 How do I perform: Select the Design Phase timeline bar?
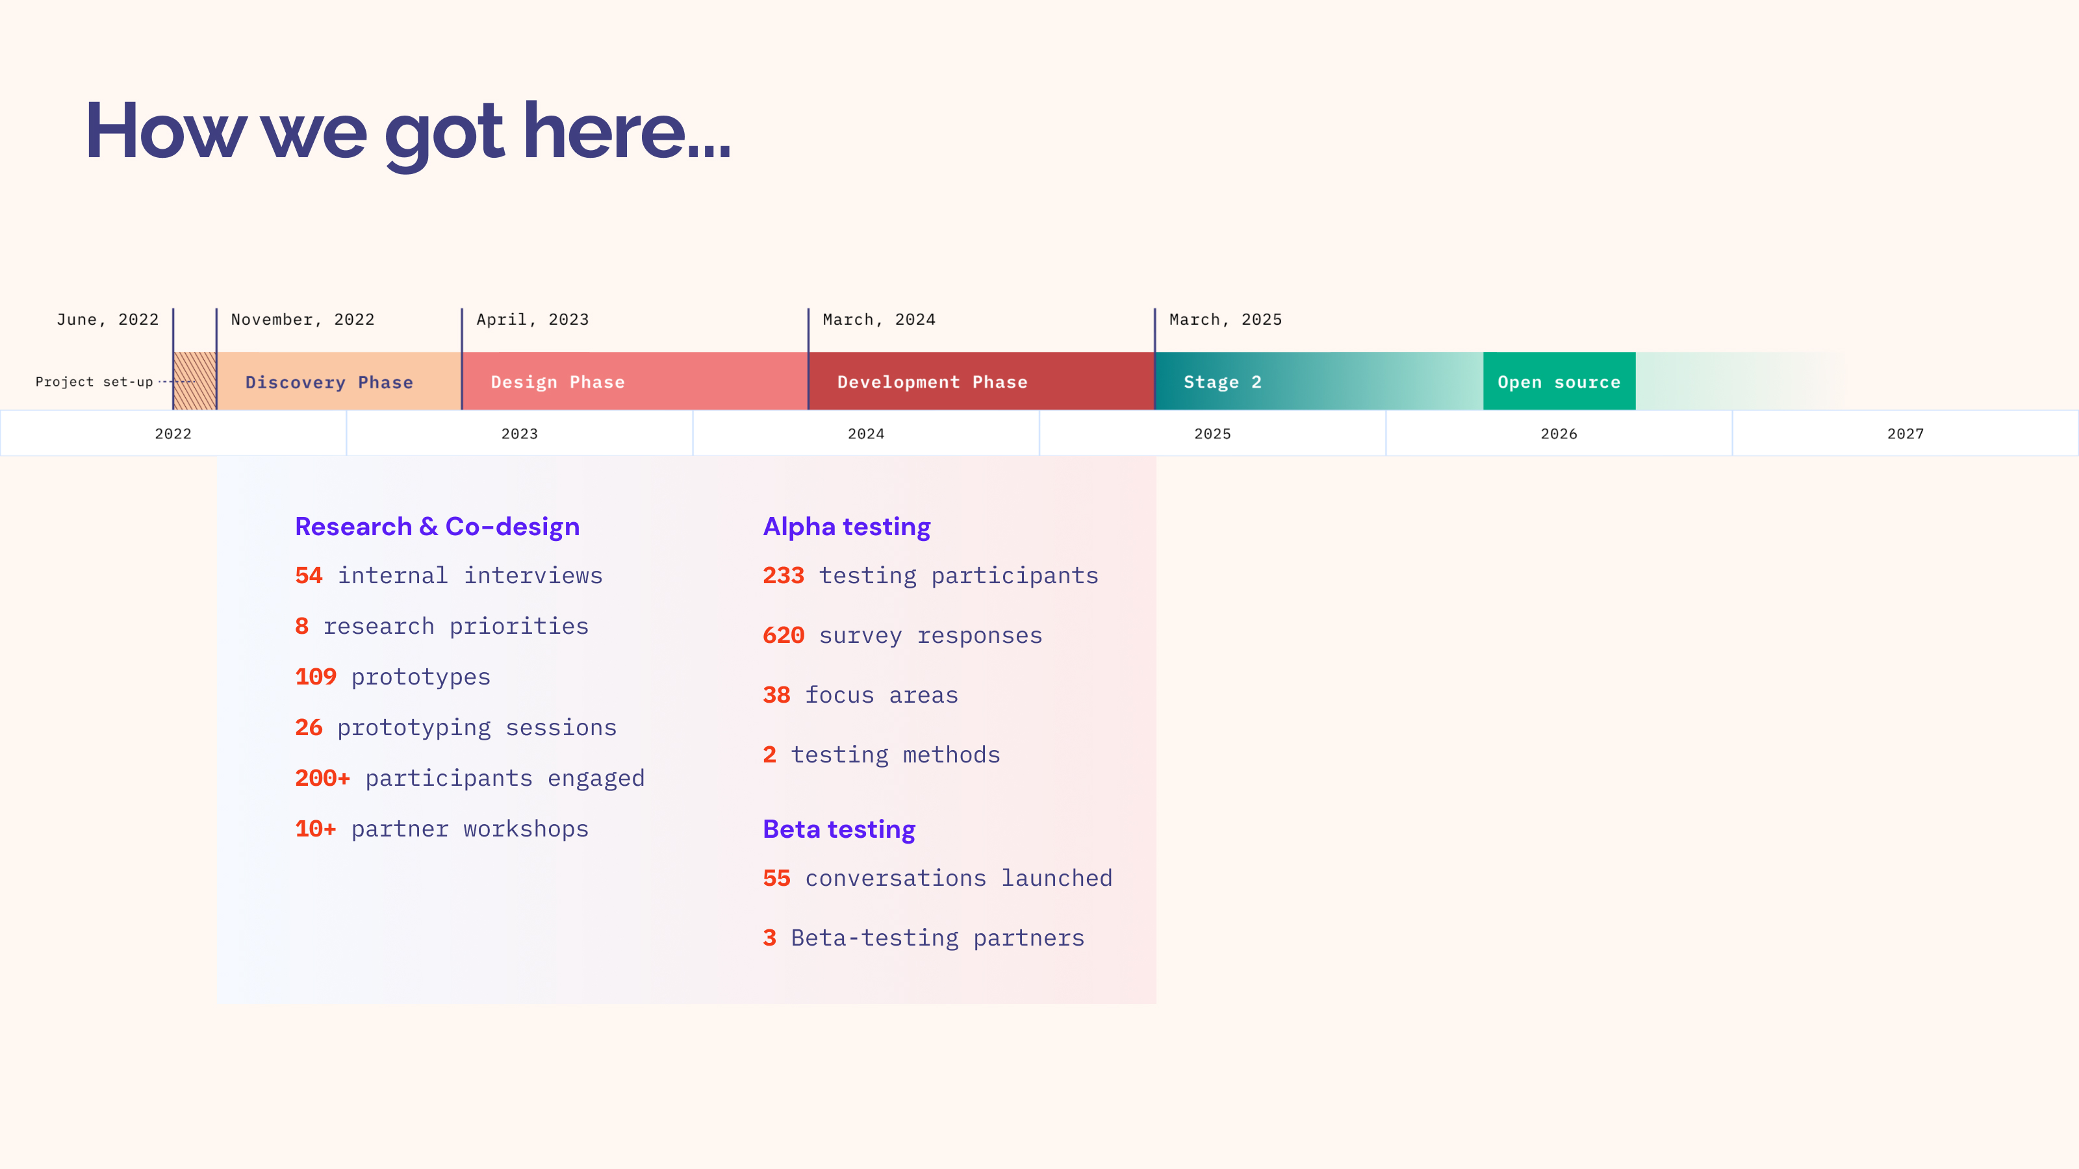[634, 382]
